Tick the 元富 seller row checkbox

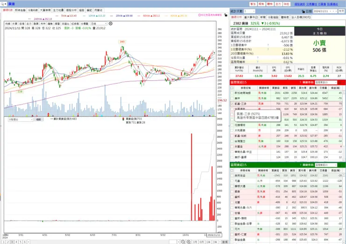coord(232,181)
